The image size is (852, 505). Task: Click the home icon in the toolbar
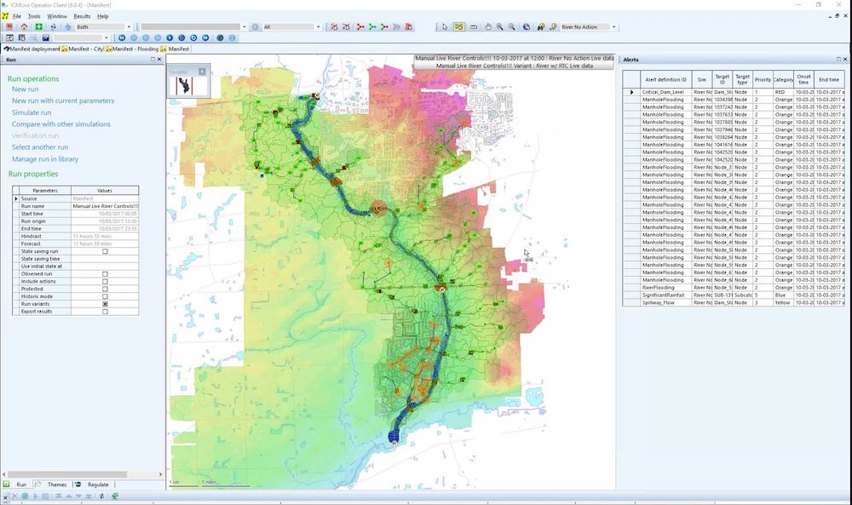(25, 27)
